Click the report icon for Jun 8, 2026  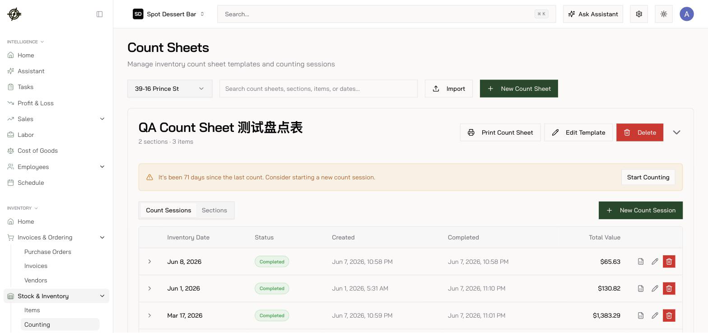[641, 262]
